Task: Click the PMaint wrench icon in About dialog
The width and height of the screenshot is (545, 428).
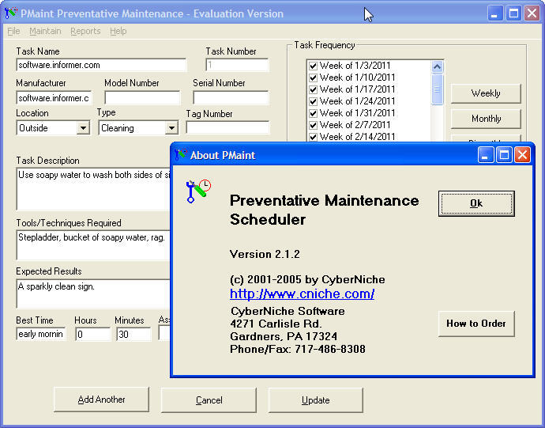Action: [198, 191]
